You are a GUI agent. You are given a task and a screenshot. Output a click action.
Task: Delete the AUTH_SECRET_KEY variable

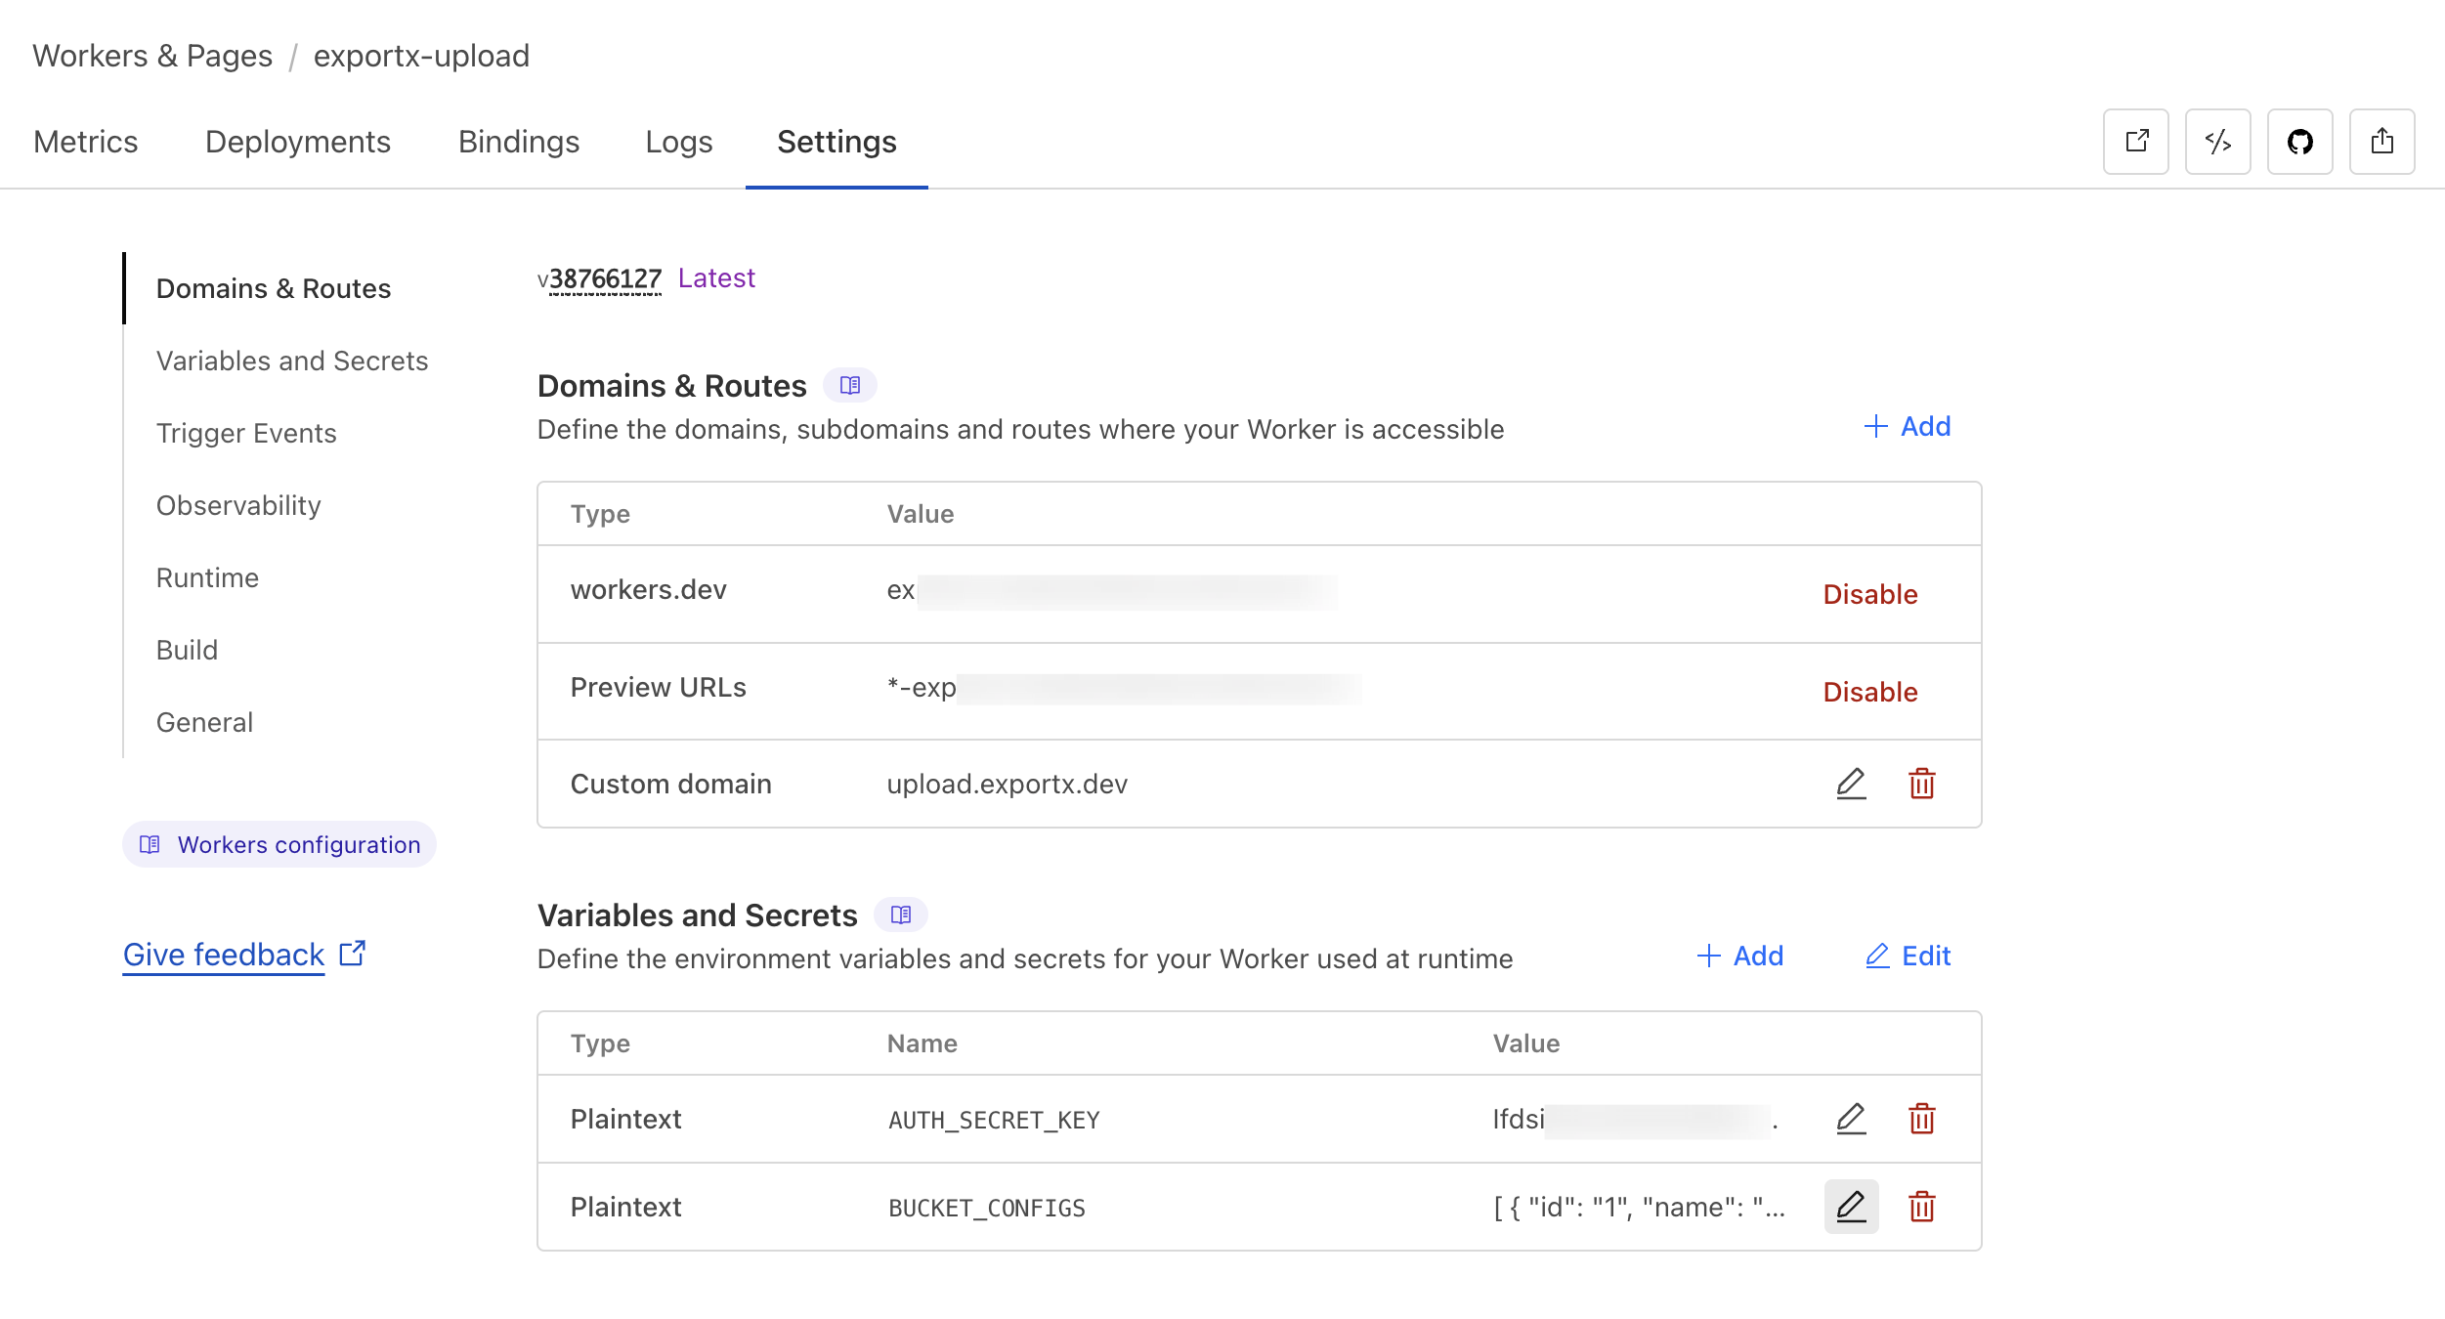pyautogui.click(x=1922, y=1119)
